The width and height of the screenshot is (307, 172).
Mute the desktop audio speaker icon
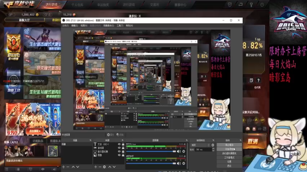tap(179, 164)
